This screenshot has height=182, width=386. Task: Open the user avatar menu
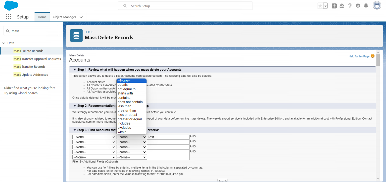377,5
